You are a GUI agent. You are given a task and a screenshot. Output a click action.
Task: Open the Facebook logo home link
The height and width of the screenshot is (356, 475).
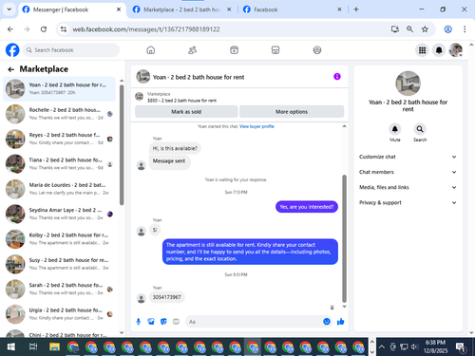(12, 50)
